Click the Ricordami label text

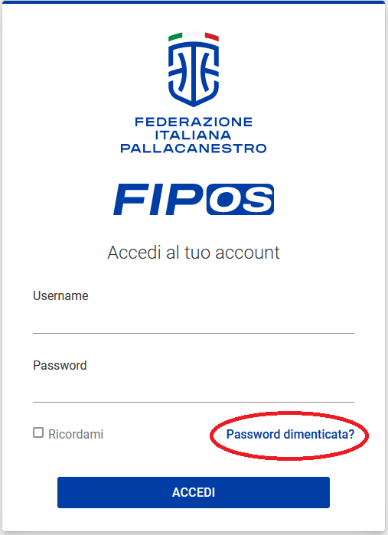pyautogui.click(x=76, y=434)
